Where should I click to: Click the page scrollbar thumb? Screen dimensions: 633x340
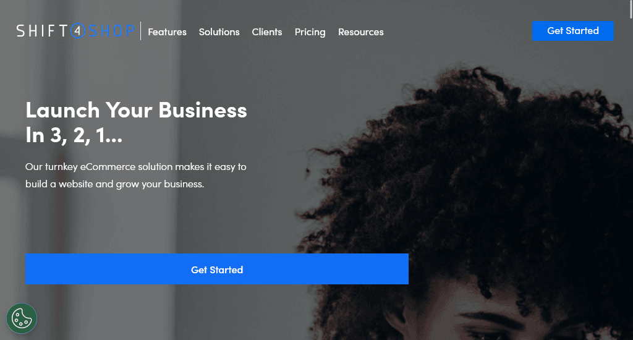tap(631, 9)
